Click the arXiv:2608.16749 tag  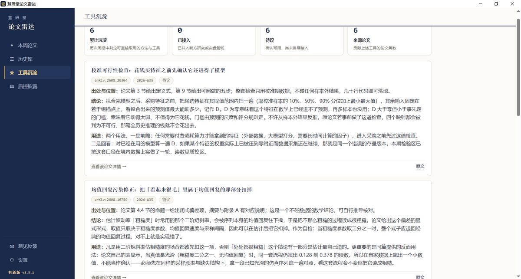pyautogui.click(x=110, y=200)
